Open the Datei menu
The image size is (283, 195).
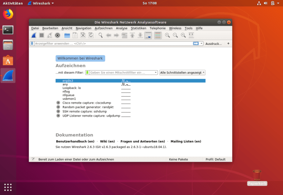[x=35, y=28]
